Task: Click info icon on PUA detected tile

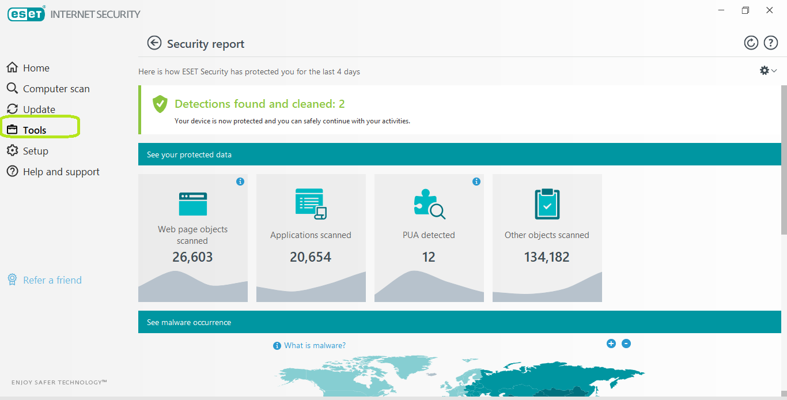Action: pyautogui.click(x=476, y=182)
